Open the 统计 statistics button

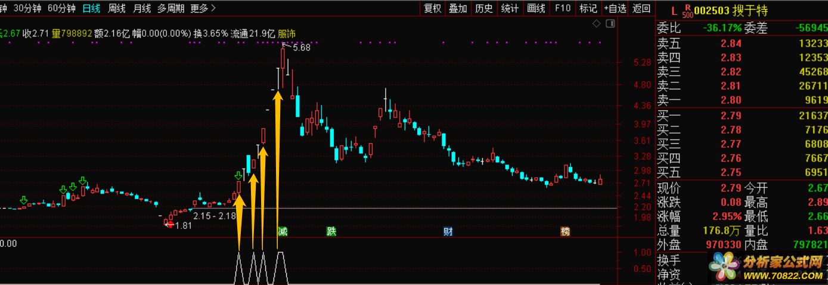510,8
